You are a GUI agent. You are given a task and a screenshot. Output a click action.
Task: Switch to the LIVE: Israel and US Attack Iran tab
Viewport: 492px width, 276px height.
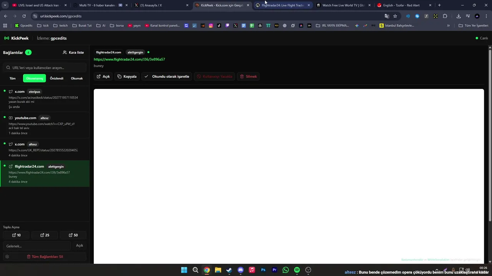coord(39,5)
